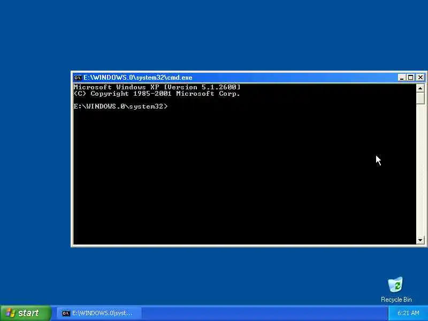Click the Copyright 1985-2001 Microsoft Corp. line
The image size is (428, 321).
[157, 94]
